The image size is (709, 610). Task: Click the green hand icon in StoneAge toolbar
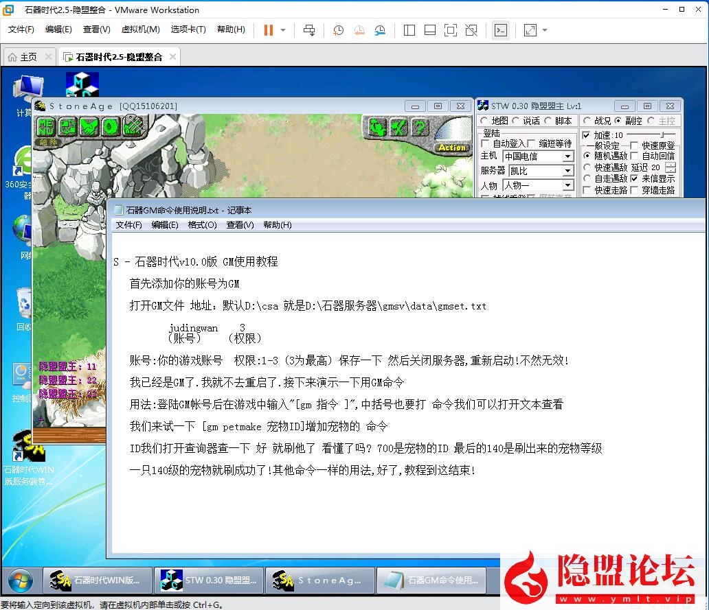(89, 126)
